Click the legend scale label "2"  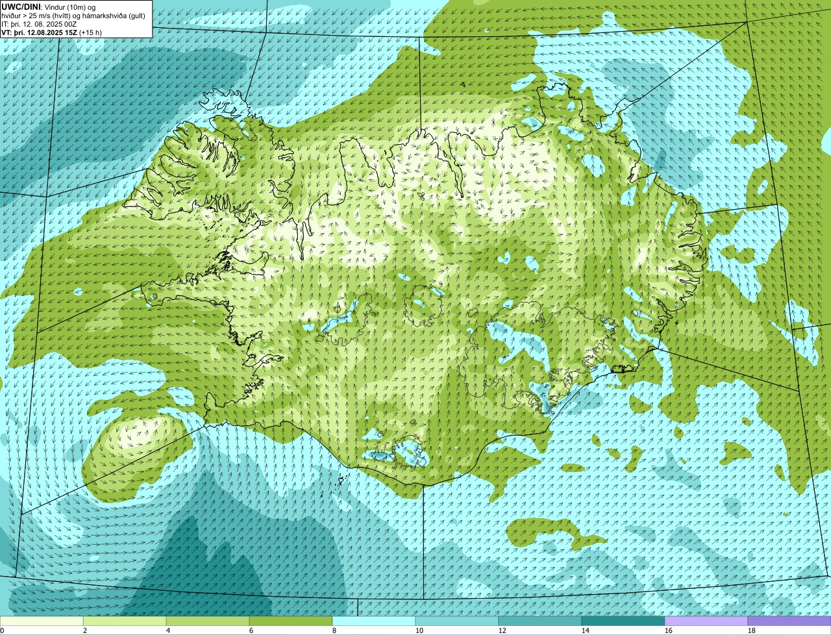[85, 630]
